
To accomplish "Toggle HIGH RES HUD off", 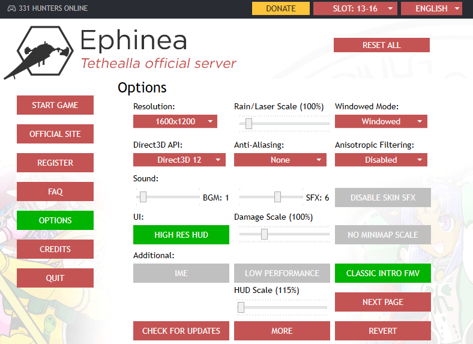I will click(181, 235).
